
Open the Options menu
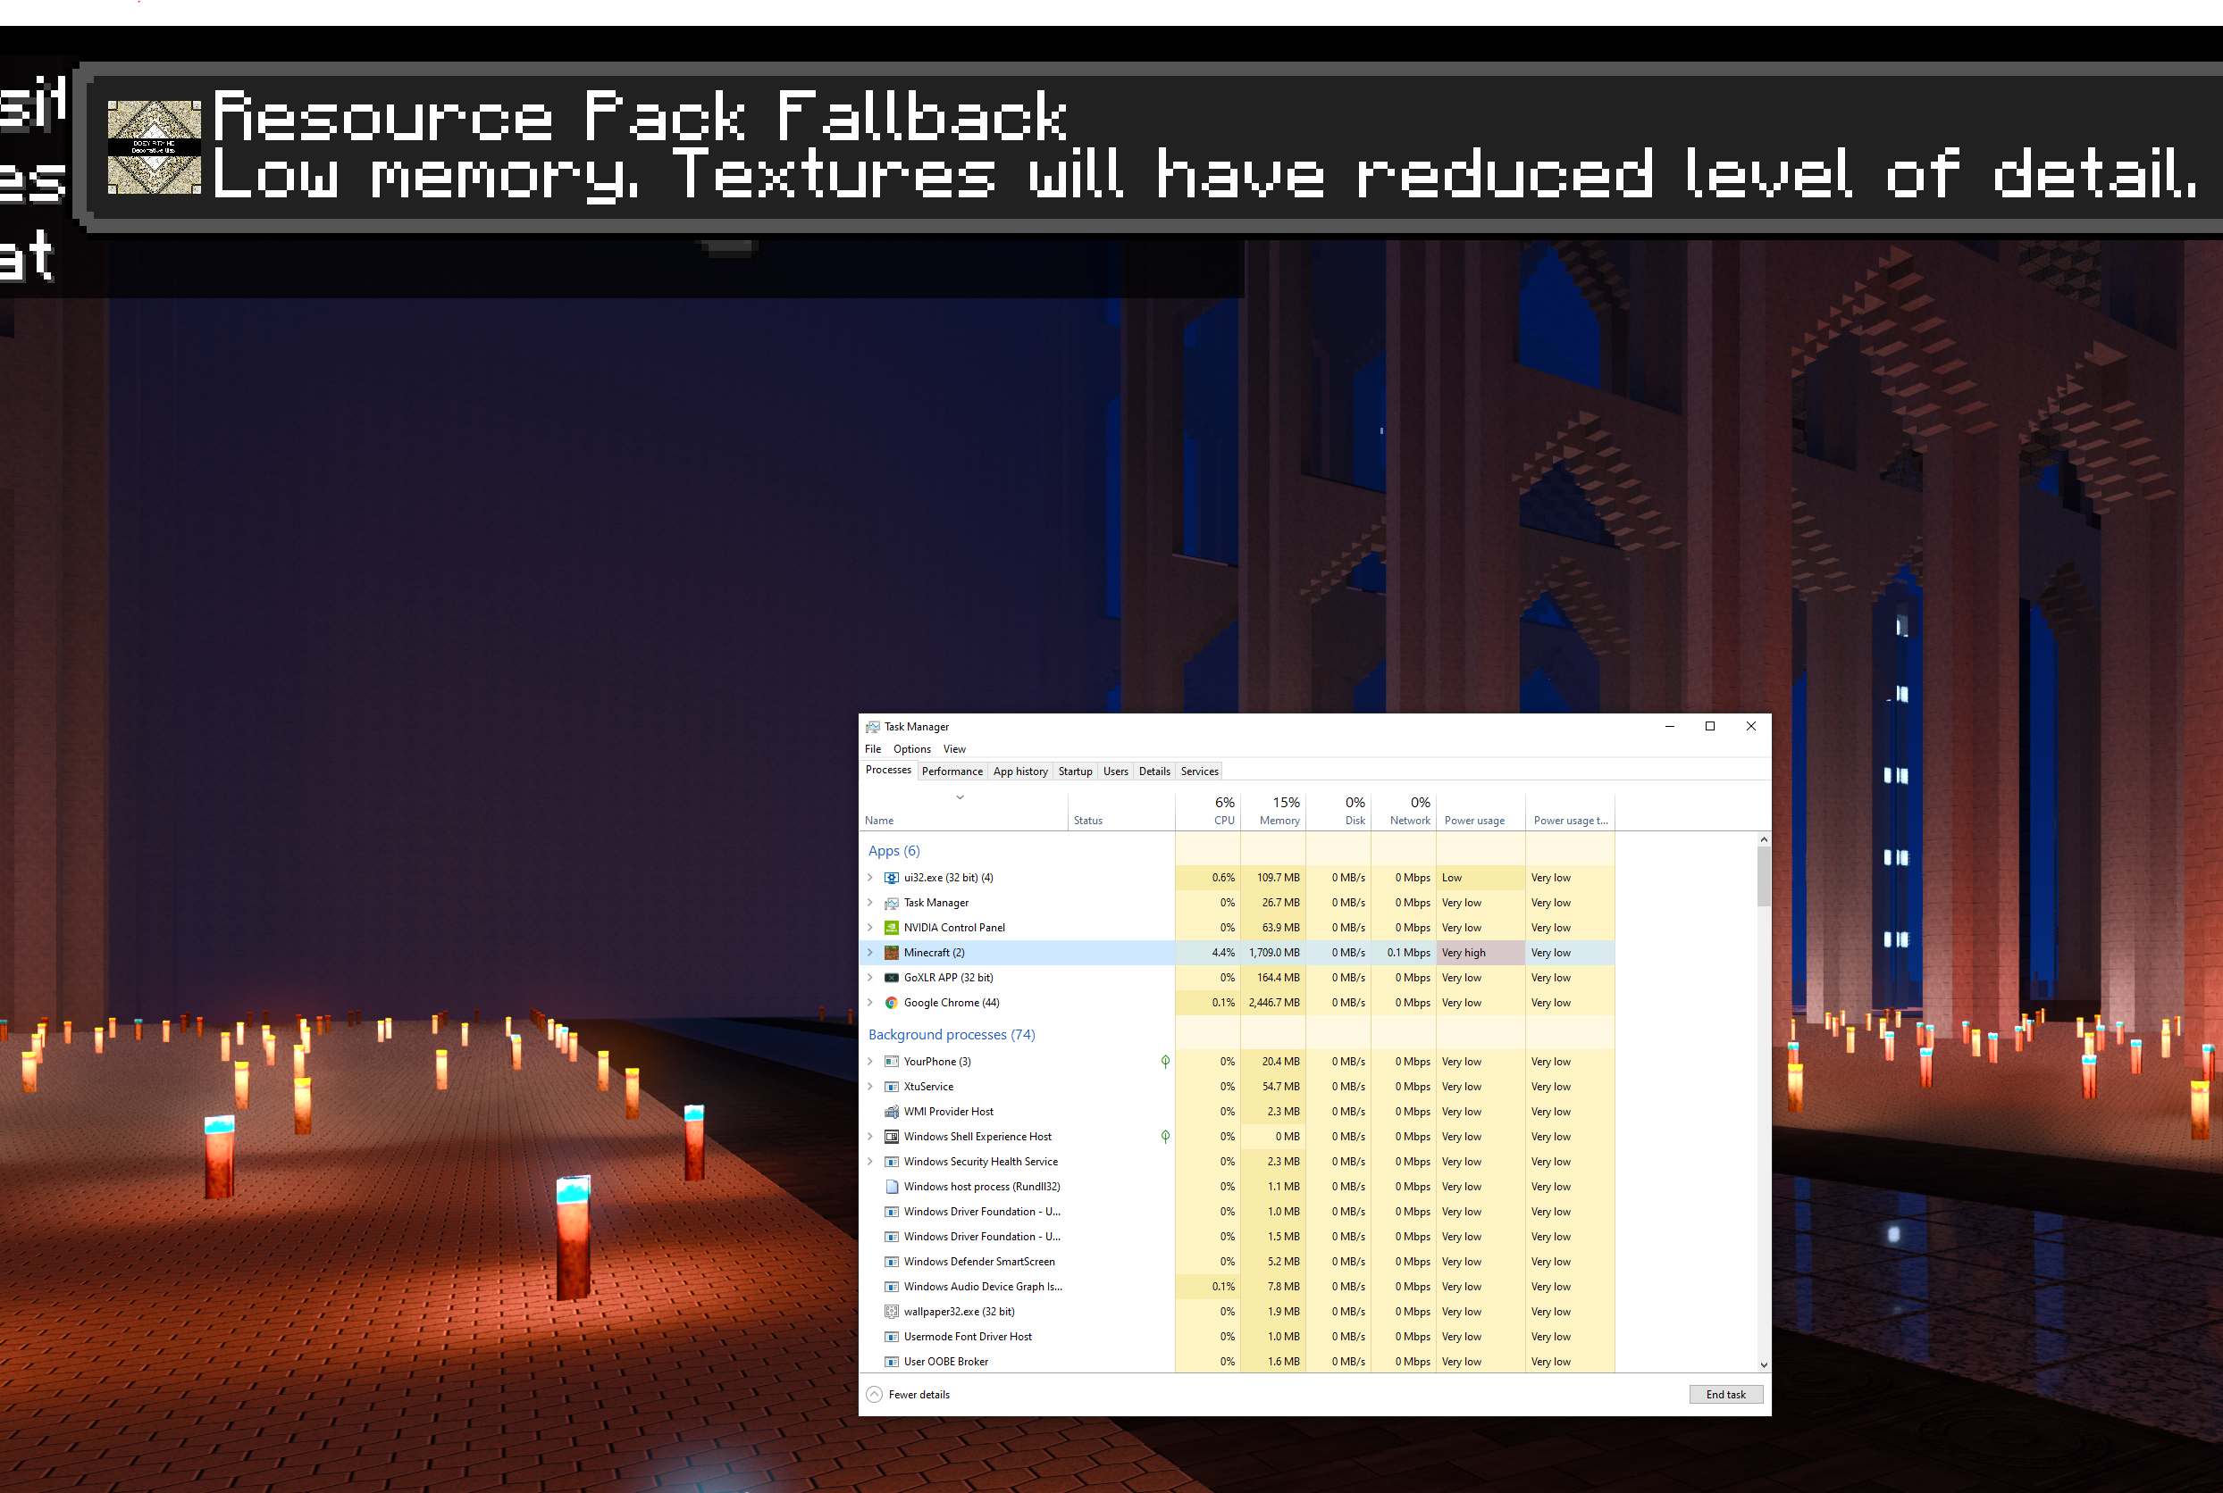pyautogui.click(x=911, y=749)
